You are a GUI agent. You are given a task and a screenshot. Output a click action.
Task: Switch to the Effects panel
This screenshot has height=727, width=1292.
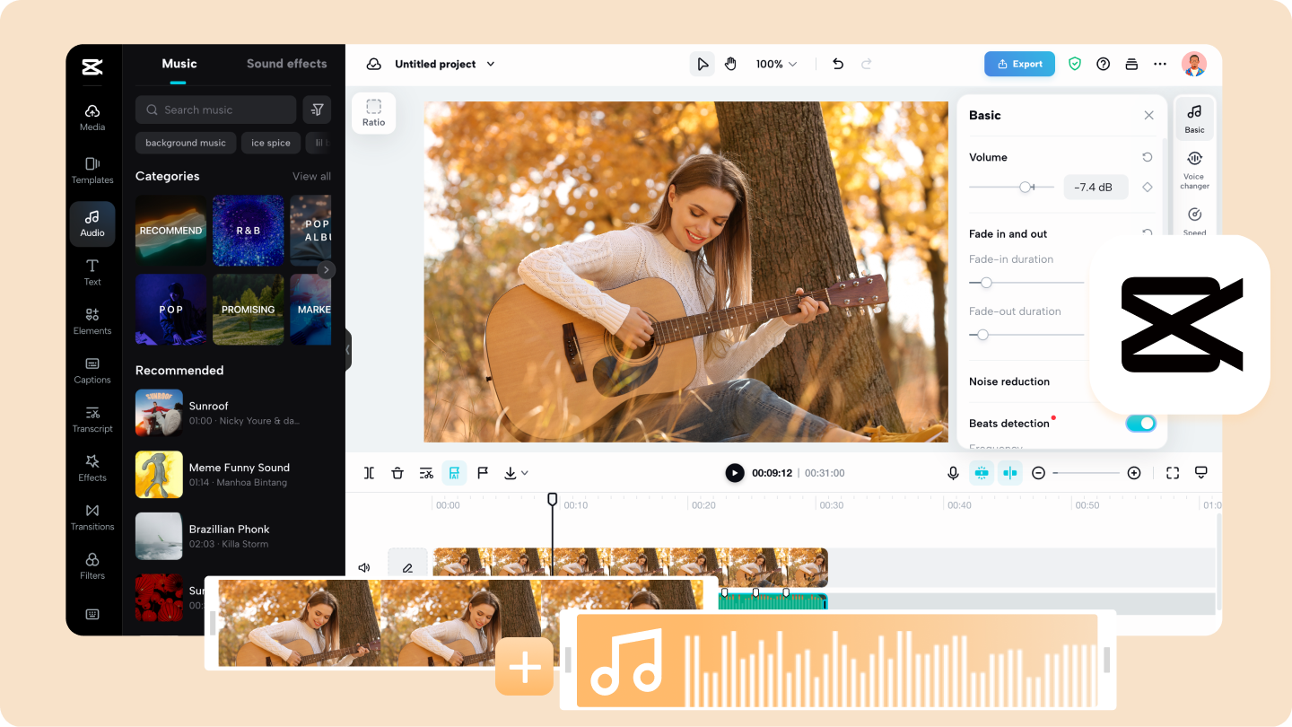pyautogui.click(x=92, y=469)
